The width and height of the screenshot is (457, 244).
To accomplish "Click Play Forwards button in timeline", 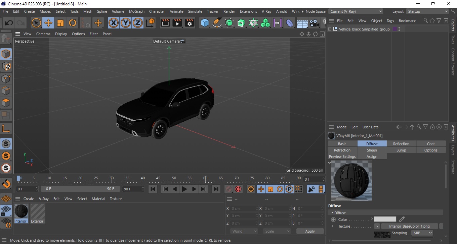I will pos(184,189).
